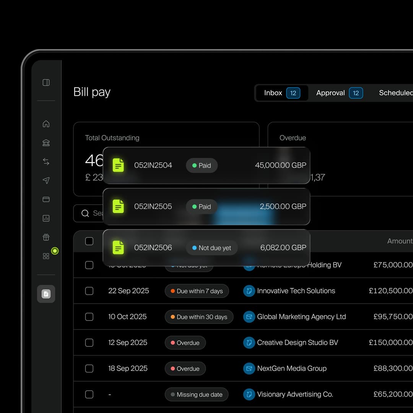
Task: Check the 12 Sep 2025 row checkbox
Action: 89,342
